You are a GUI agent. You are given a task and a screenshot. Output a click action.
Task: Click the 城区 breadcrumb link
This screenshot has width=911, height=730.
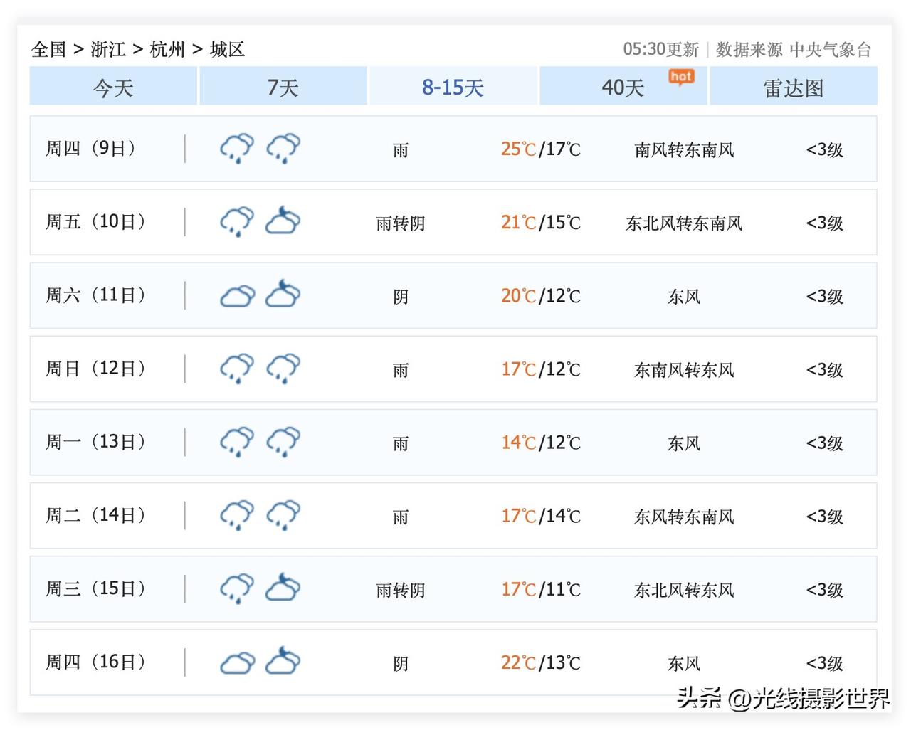coord(227,49)
